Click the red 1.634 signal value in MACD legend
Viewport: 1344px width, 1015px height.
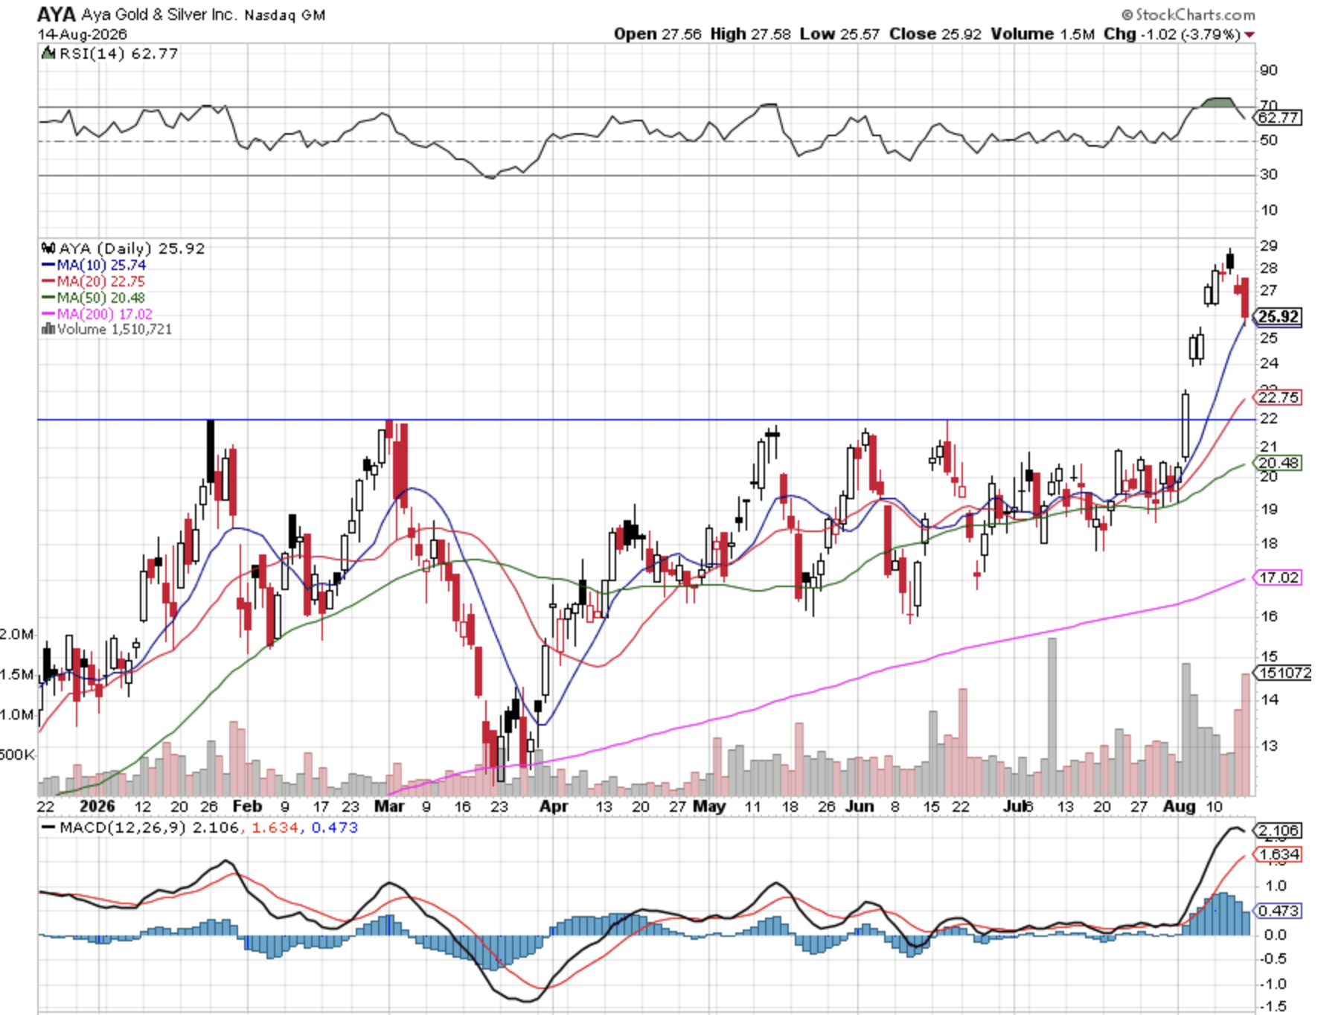[x=275, y=827]
